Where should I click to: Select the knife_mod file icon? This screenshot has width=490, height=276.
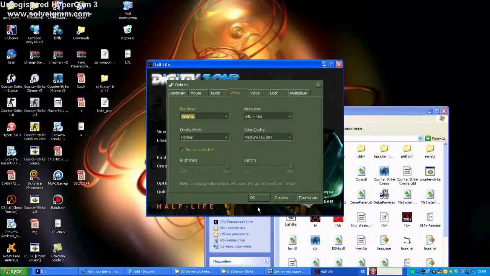(105, 105)
